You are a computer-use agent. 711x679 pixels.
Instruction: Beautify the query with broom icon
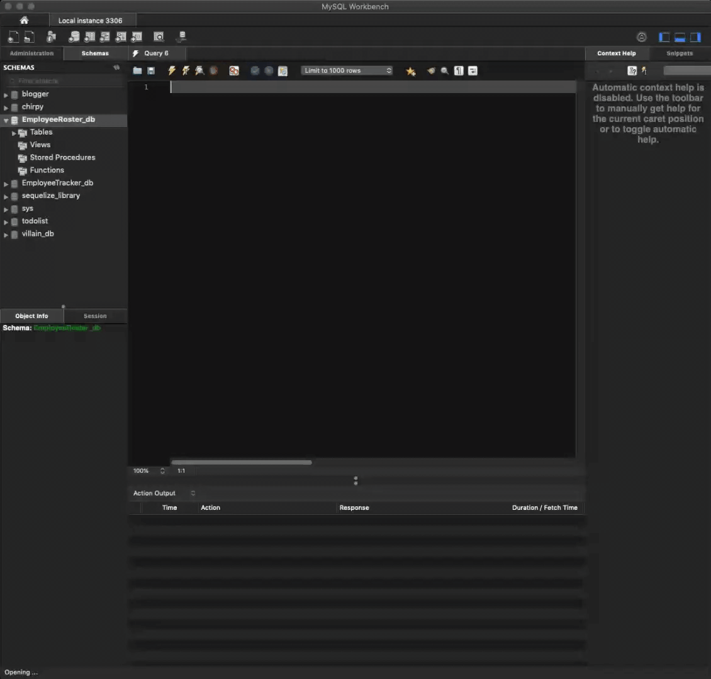pyautogui.click(x=431, y=70)
